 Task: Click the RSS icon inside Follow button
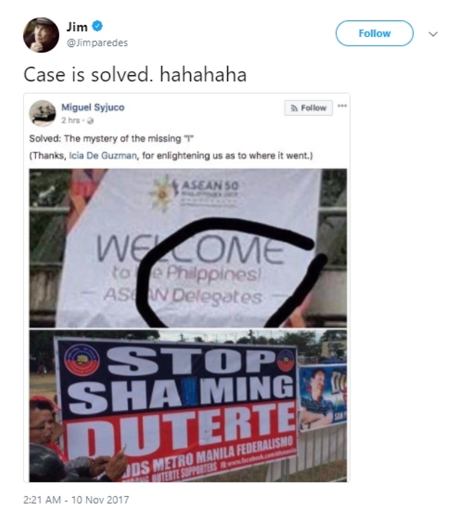coord(294,108)
